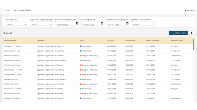Click the Back navigation arrow
Viewport: 197px width, 110px height.
pos(4,10)
